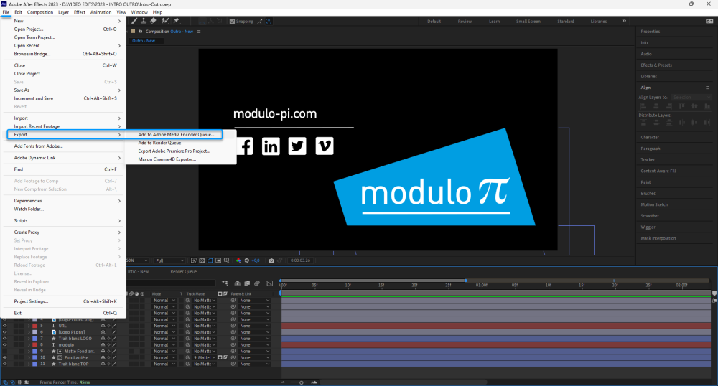Open the Effects & Presets panel
The image size is (718, 386).
tap(656, 65)
